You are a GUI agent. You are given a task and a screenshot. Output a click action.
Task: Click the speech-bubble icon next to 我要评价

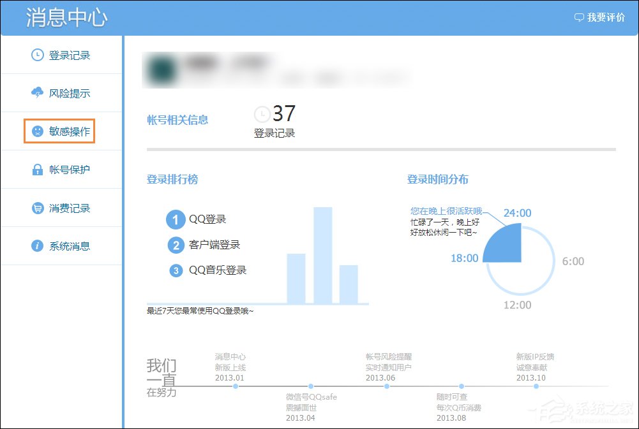click(x=579, y=17)
